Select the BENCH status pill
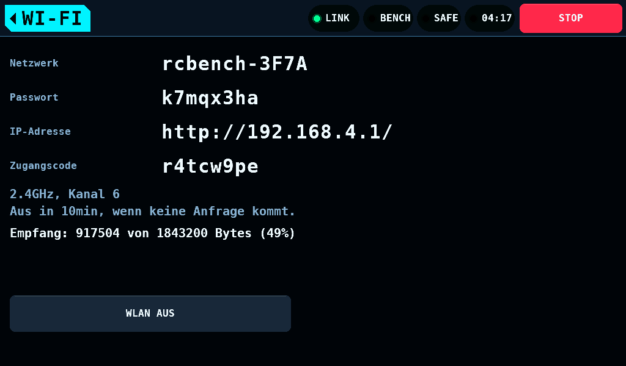Screen dimensions: 626x366 [388, 18]
